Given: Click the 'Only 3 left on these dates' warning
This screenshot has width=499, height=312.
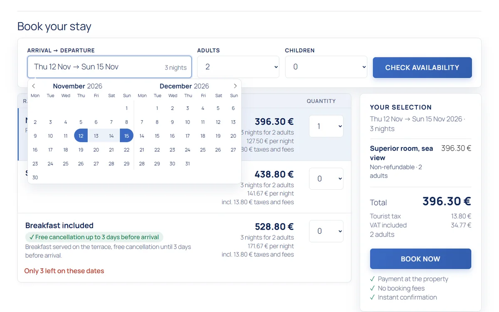Looking at the screenshot, I should point(64,271).
